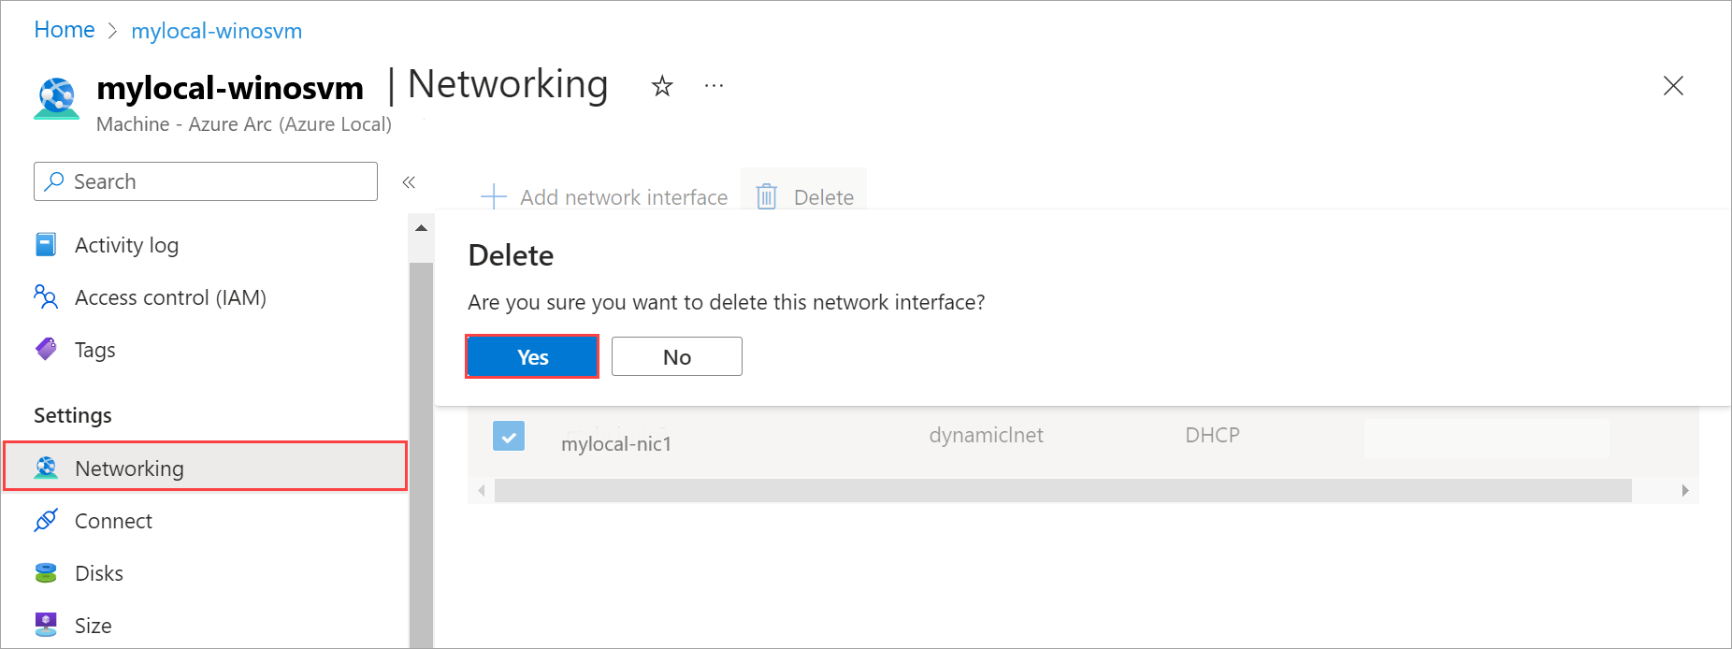Viewport: 1732px width, 649px height.
Task: Click the Access control (IAM) icon
Action: 46,297
